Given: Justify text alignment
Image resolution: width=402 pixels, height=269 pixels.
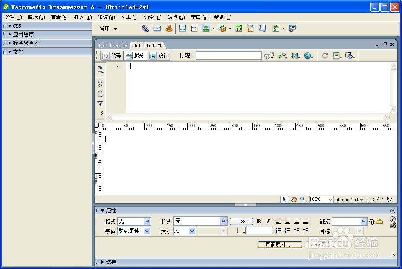Looking at the screenshot, I should 306,222.
